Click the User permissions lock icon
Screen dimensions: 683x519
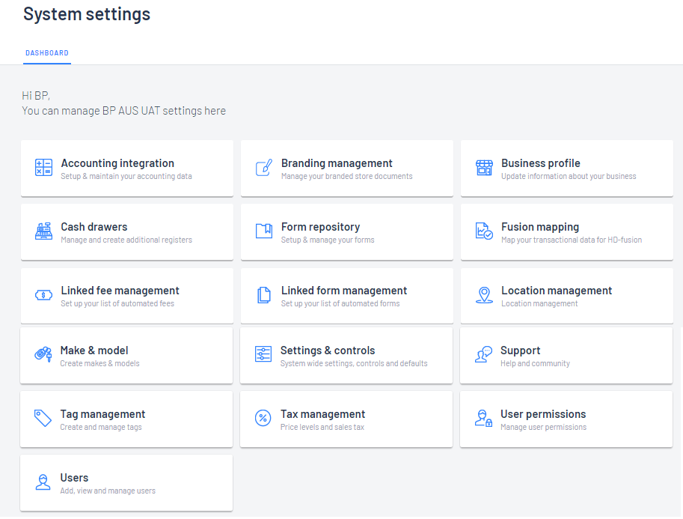(483, 419)
